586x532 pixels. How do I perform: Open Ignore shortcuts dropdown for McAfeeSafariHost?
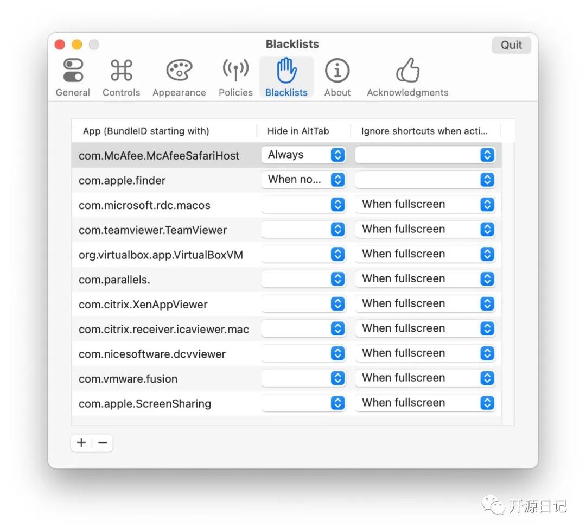pyautogui.click(x=425, y=155)
